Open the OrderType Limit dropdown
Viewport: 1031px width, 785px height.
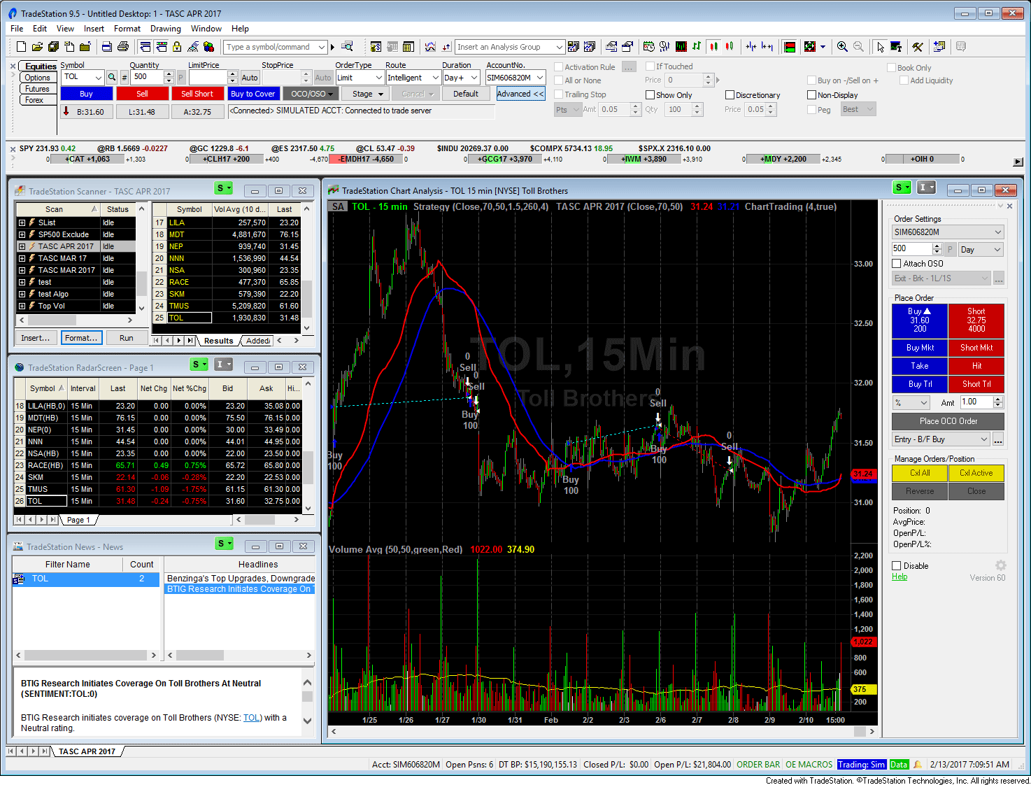point(360,78)
